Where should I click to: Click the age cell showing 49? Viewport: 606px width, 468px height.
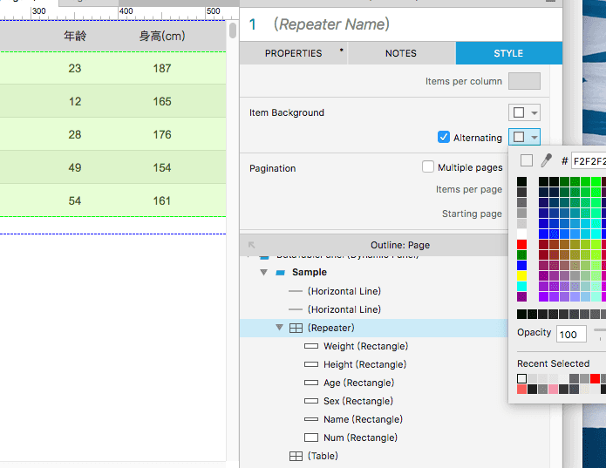point(75,167)
